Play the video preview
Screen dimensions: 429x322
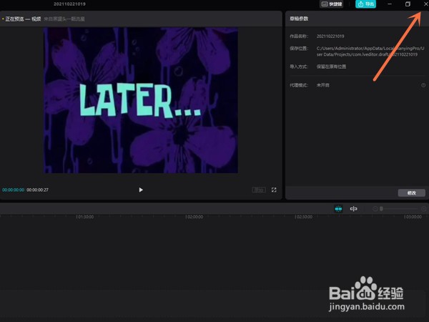click(141, 190)
